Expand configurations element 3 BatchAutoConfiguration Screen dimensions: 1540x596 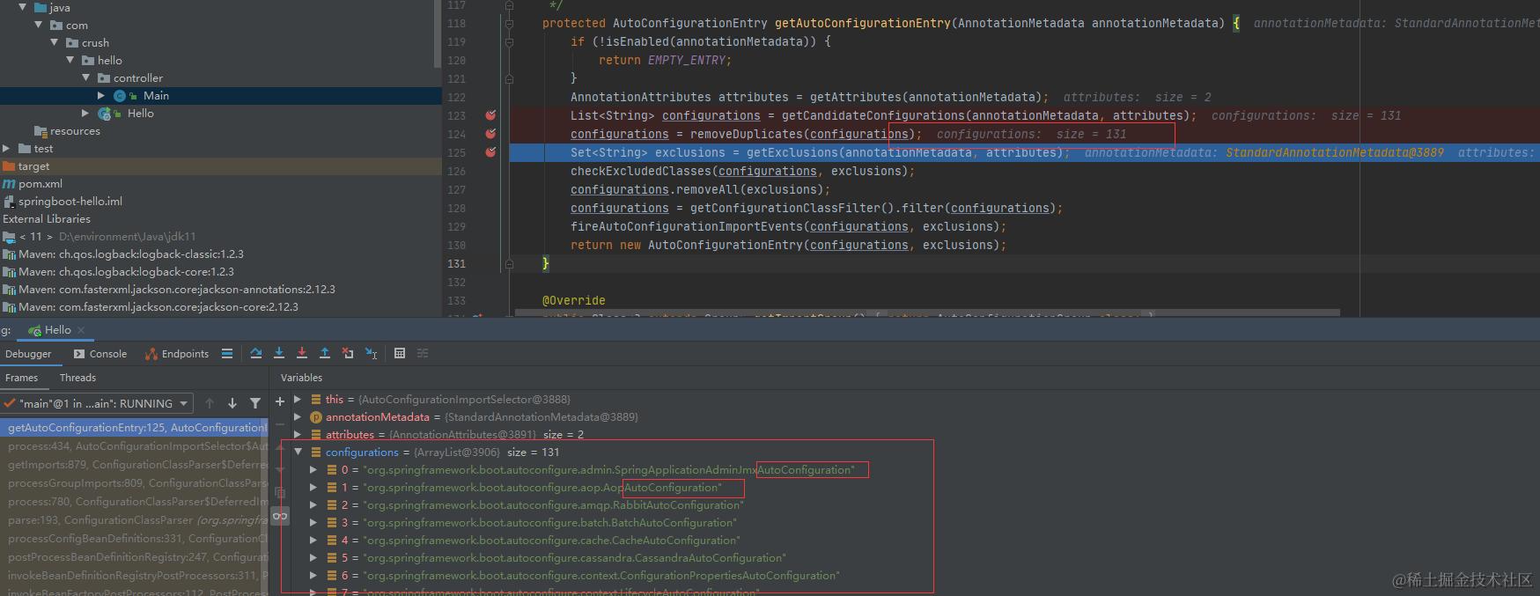click(x=313, y=523)
